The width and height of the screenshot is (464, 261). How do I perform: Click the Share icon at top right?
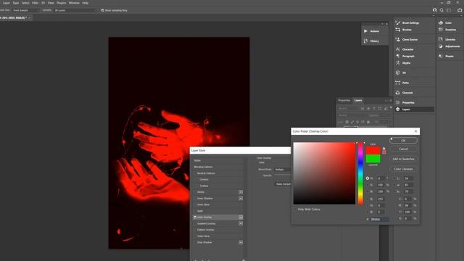(x=460, y=10)
